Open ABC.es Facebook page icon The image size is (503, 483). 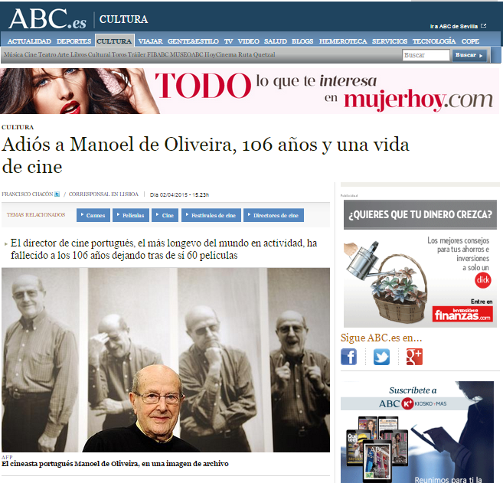click(348, 357)
